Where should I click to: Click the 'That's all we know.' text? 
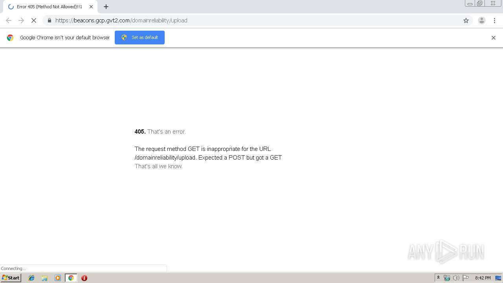[159, 166]
